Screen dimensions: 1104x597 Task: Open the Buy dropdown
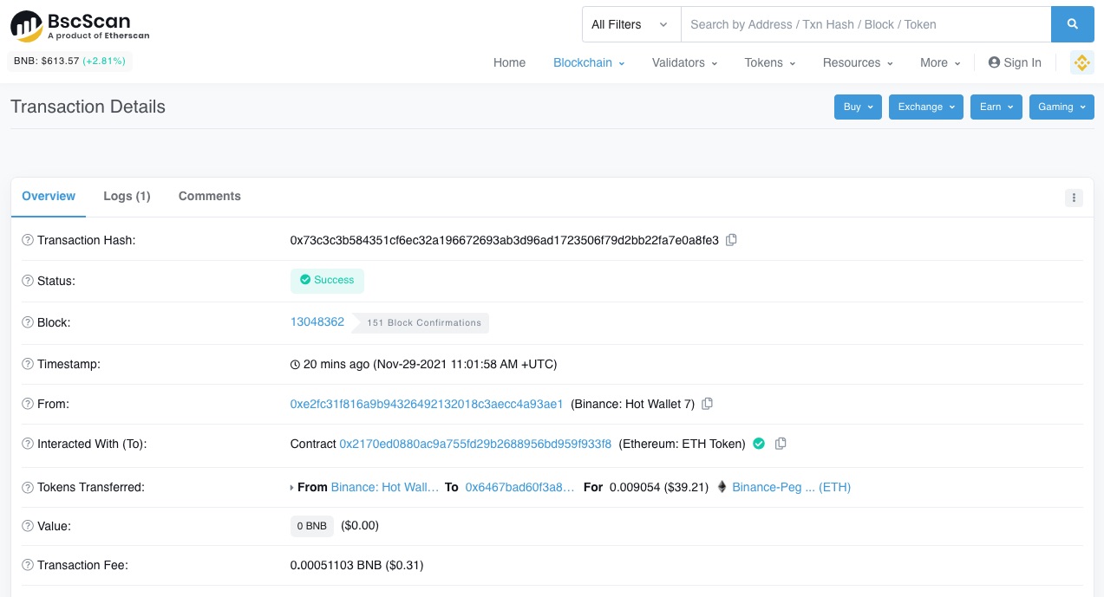pos(859,107)
